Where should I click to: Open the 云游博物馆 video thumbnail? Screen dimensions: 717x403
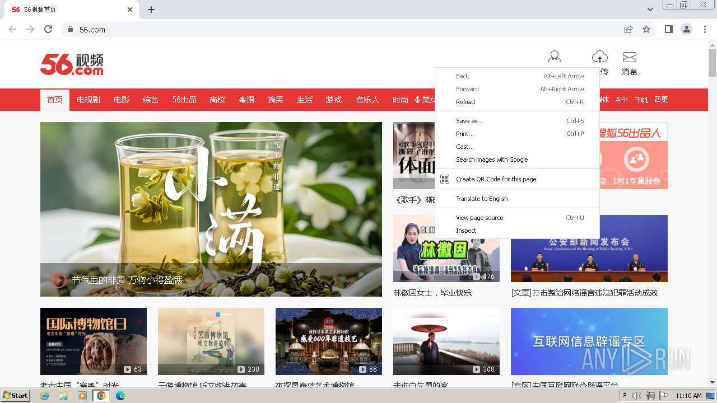[211, 341]
